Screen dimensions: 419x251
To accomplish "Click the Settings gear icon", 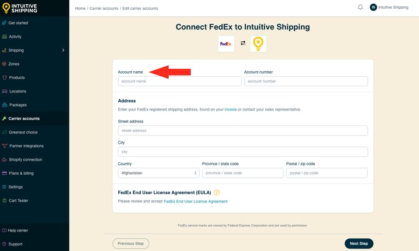I will point(4,187).
